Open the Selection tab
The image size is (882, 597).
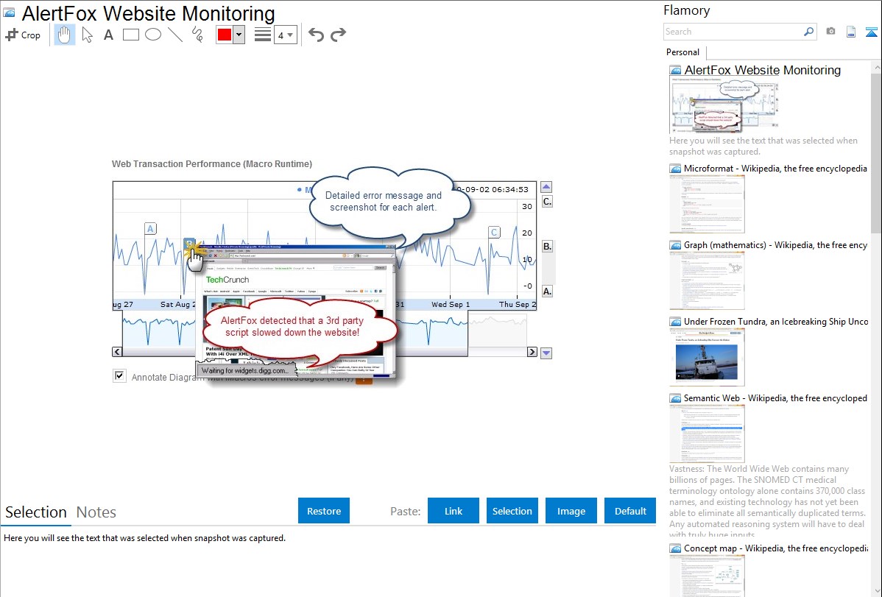coord(36,512)
